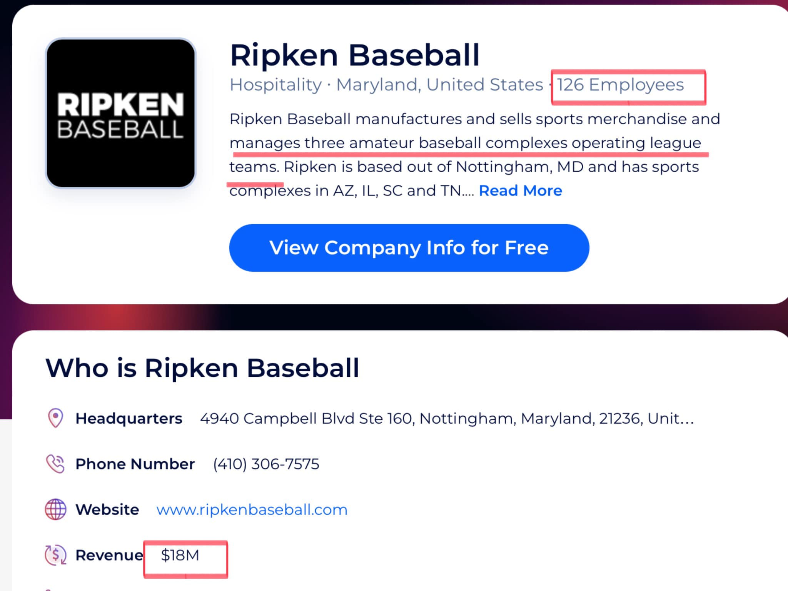788x591 pixels.
Task: Click the Maryland, United States location text
Action: 439,85
